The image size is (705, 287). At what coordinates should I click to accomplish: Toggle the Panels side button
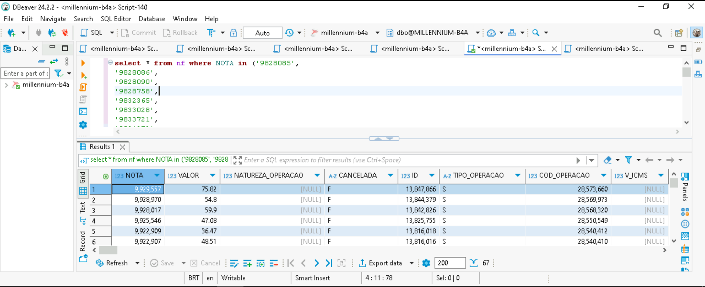[x=685, y=187]
